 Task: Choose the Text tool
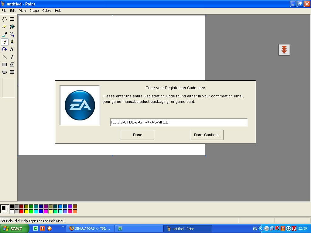pos(12,49)
